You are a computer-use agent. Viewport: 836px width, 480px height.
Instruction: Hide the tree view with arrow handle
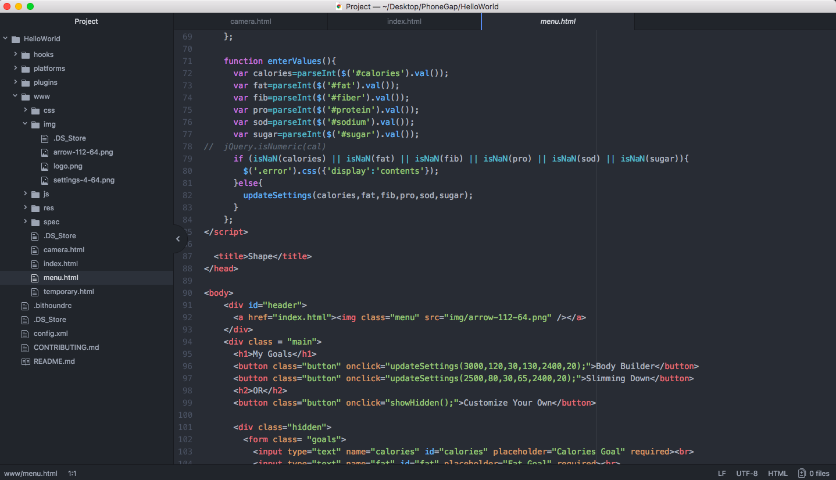(x=178, y=238)
